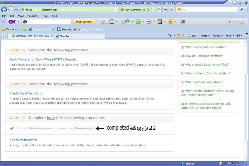This screenshot has width=249, height=166.
Task: Open the recent pages dropdown beside Forward
Action: (x=16, y=10)
